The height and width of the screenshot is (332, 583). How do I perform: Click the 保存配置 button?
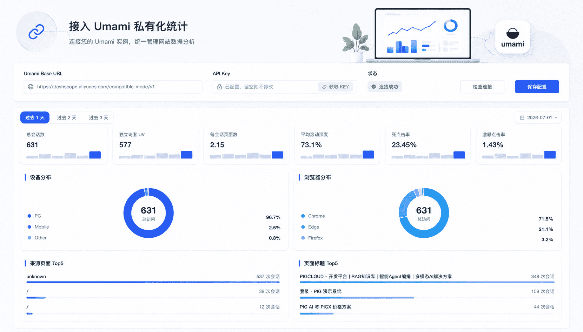tap(537, 87)
